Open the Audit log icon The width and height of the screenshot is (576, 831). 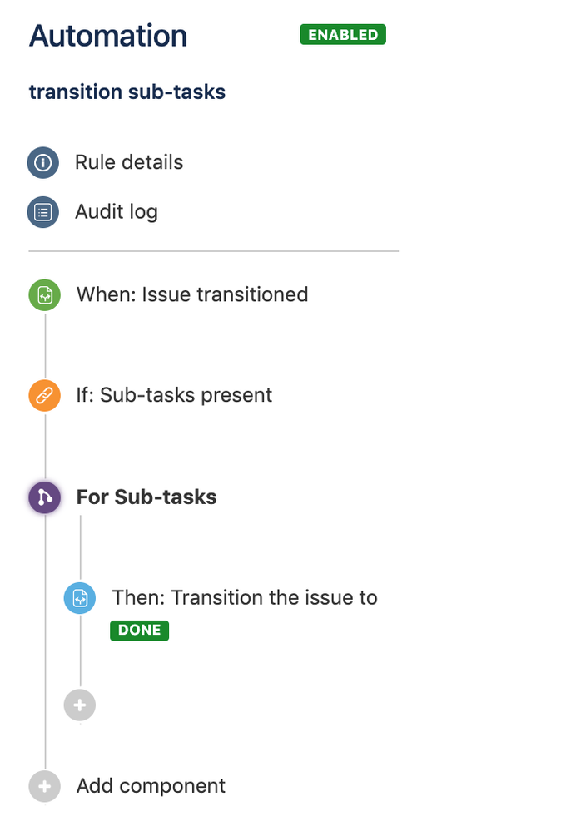(x=44, y=212)
